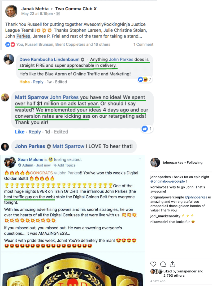
Task: Click the like and love reaction icons under Janak's post
Action: (10, 44)
